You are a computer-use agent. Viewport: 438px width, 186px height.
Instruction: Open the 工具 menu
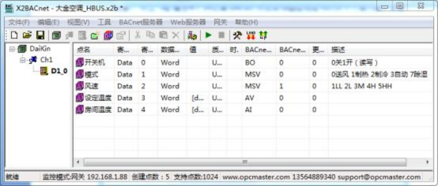[104, 22]
